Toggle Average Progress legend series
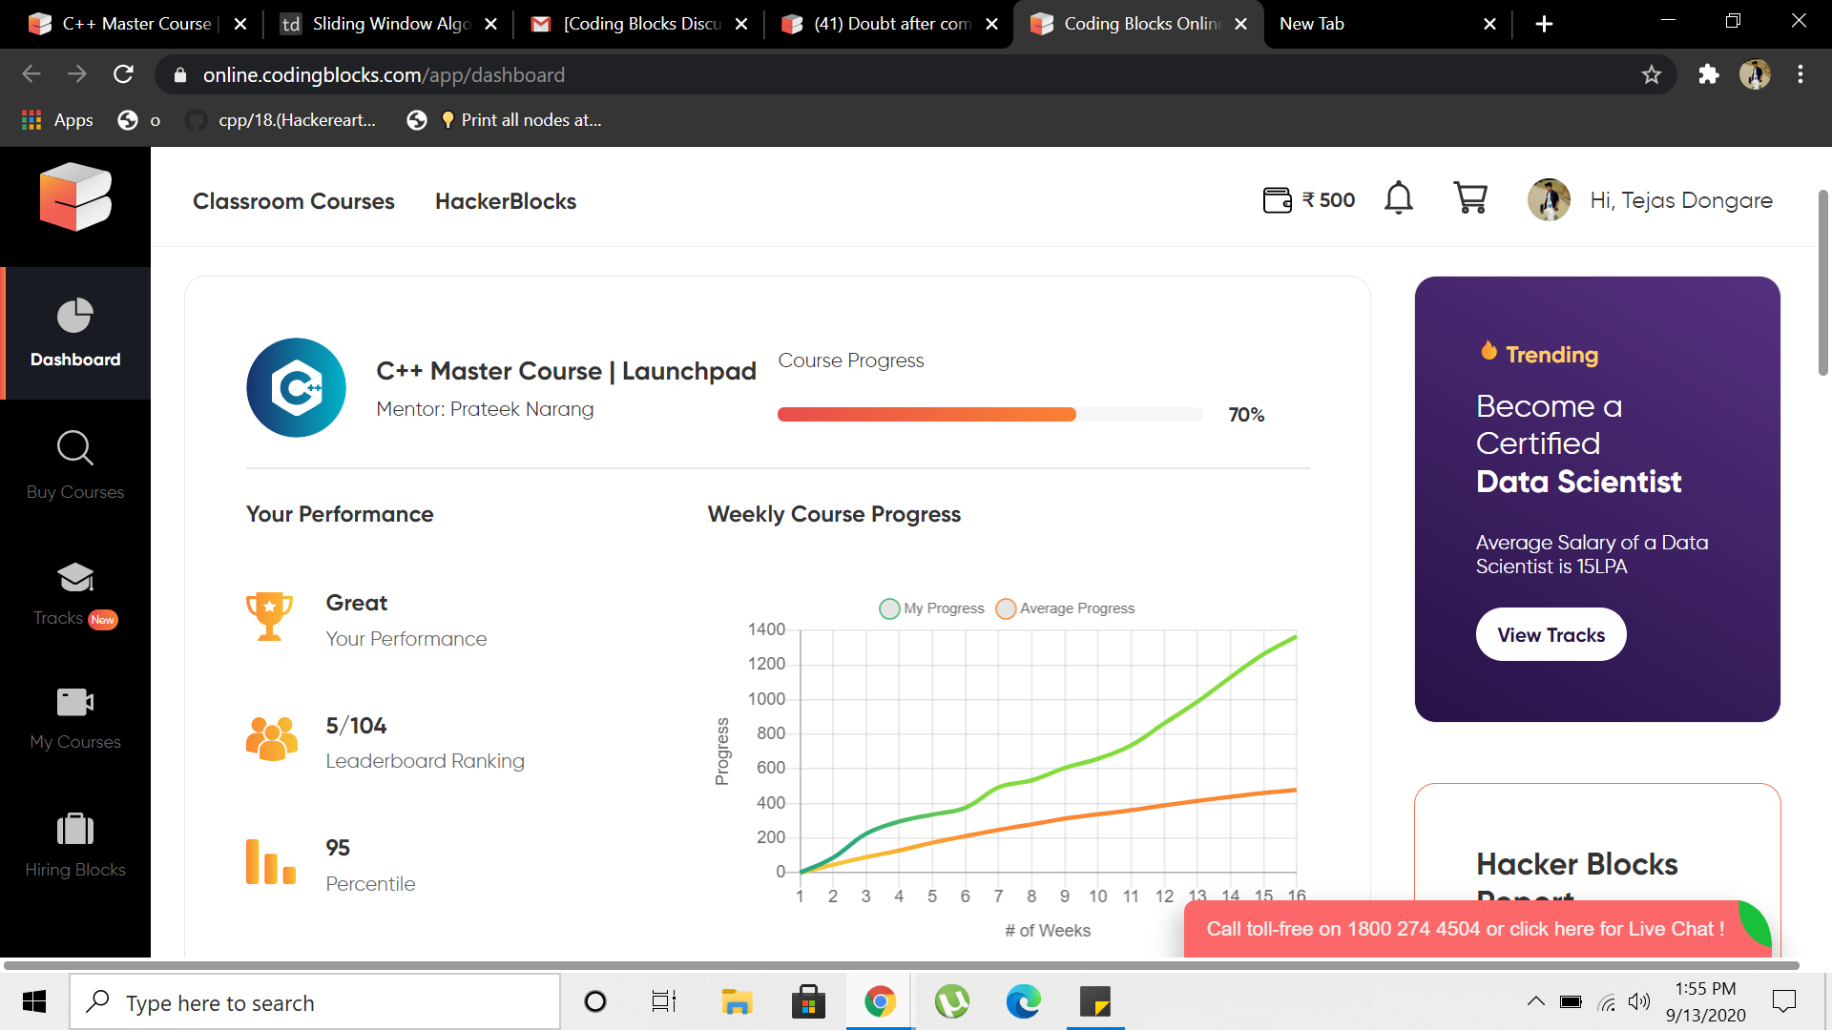The height and width of the screenshot is (1030, 1832). 1065,608
